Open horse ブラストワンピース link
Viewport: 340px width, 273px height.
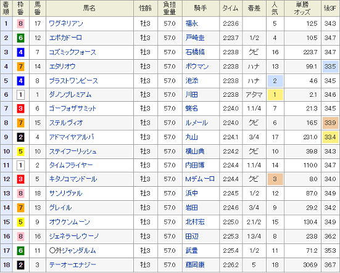[73, 81]
